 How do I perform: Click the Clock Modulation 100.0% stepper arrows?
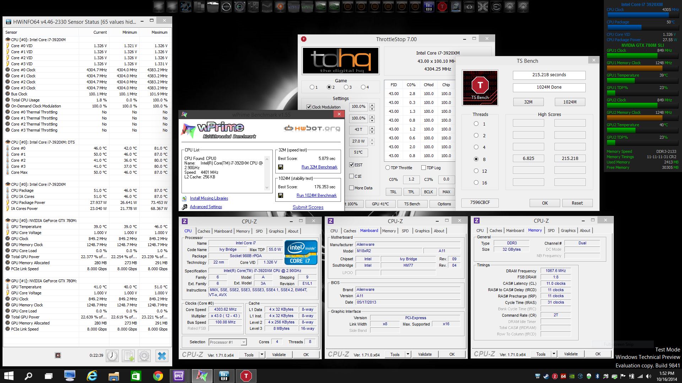point(372,107)
